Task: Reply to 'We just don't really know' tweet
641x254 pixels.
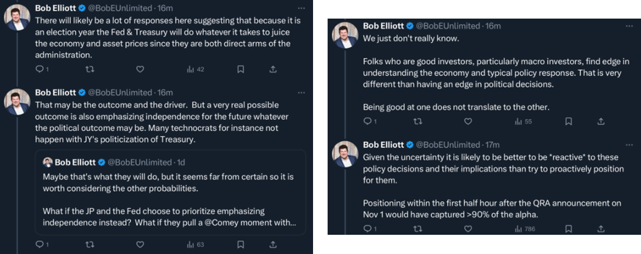Action: [x=366, y=121]
